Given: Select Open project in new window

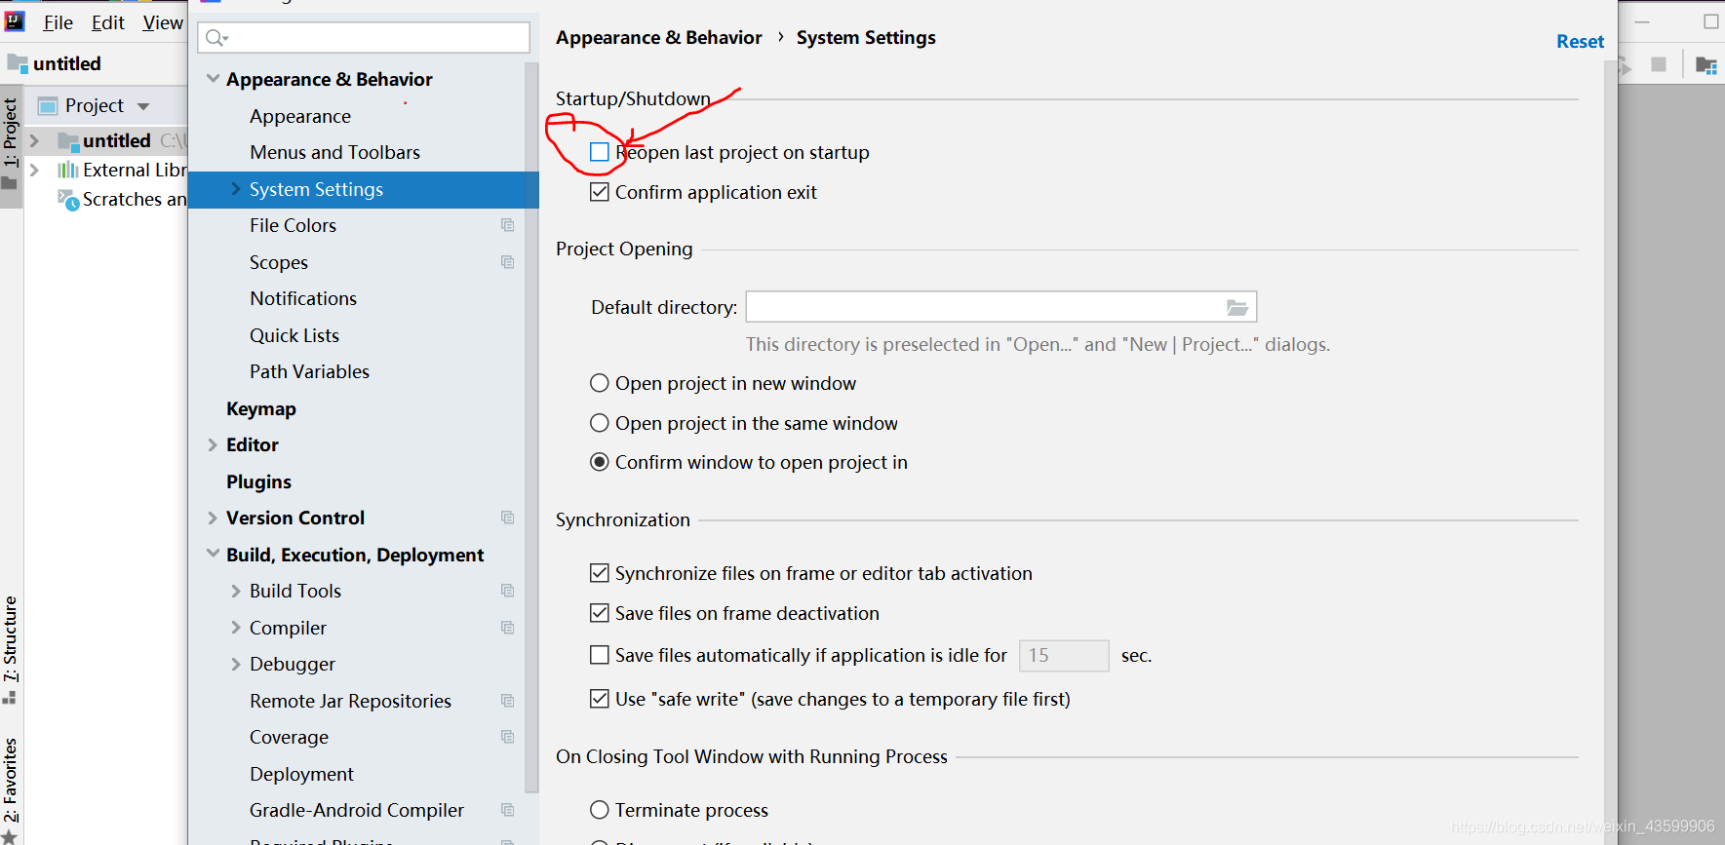Looking at the screenshot, I should pyautogui.click(x=600, y=383).
